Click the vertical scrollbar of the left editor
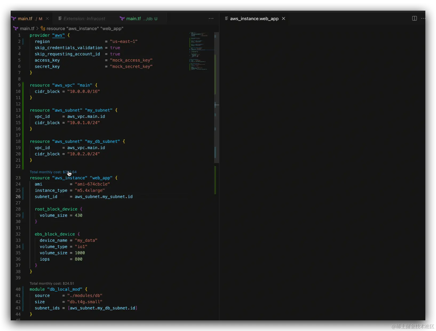This screenshot has height=331, width=436. pos(216,97)
